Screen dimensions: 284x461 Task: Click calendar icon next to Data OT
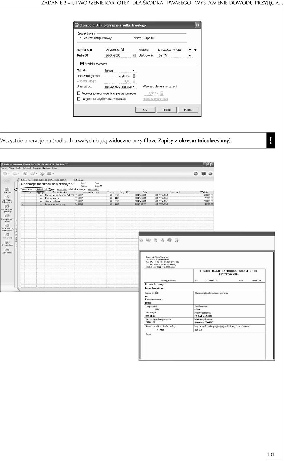pos(134,55)
